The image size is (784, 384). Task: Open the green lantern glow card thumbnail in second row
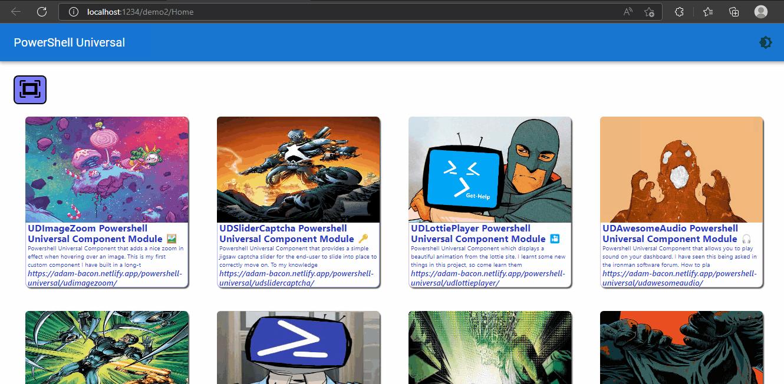(x=490, y=347)
